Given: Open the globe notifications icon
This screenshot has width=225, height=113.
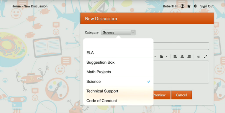Looking at the screenshot, I should (182, 6).
